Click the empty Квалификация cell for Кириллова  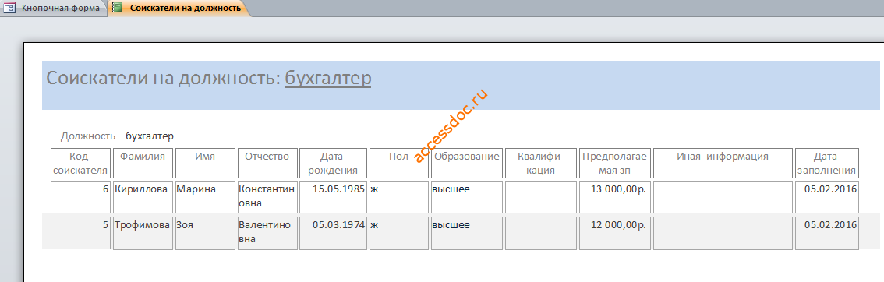pyautogui.click(x=541, y=196)
